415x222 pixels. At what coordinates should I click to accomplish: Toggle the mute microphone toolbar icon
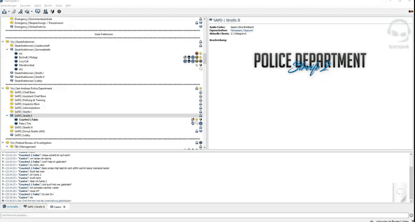tap(27, 11)
